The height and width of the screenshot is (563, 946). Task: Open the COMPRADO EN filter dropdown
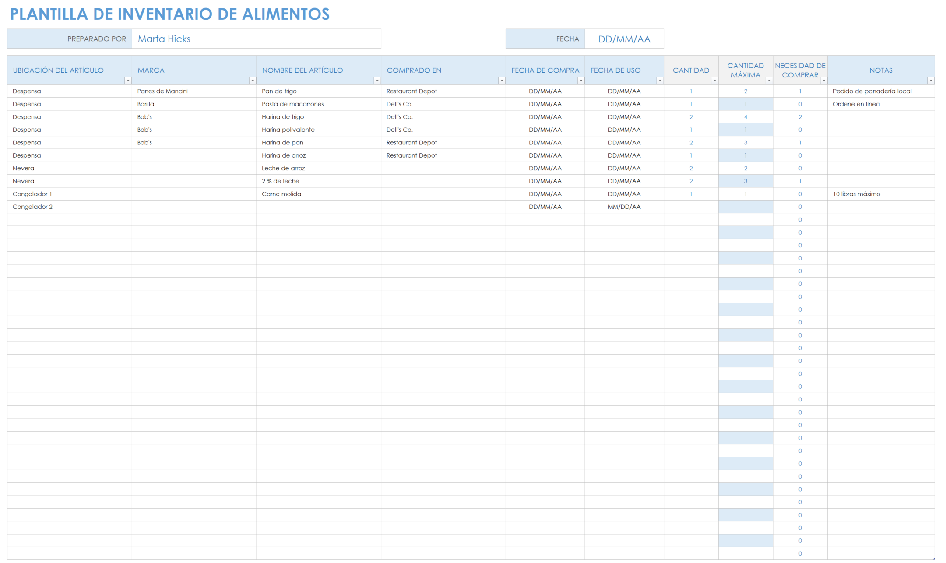pos(502,81)
